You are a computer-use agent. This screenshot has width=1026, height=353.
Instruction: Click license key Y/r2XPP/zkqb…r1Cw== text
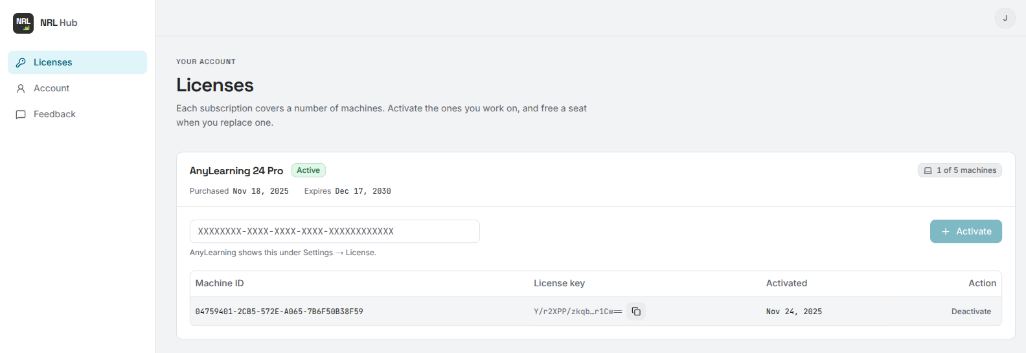point(578,312)
